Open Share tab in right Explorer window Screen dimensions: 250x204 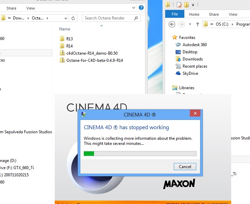214,14
